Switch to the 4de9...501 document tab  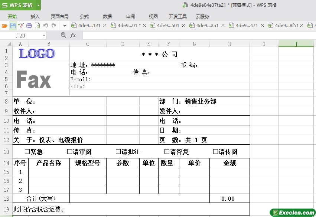coord(165,26)
